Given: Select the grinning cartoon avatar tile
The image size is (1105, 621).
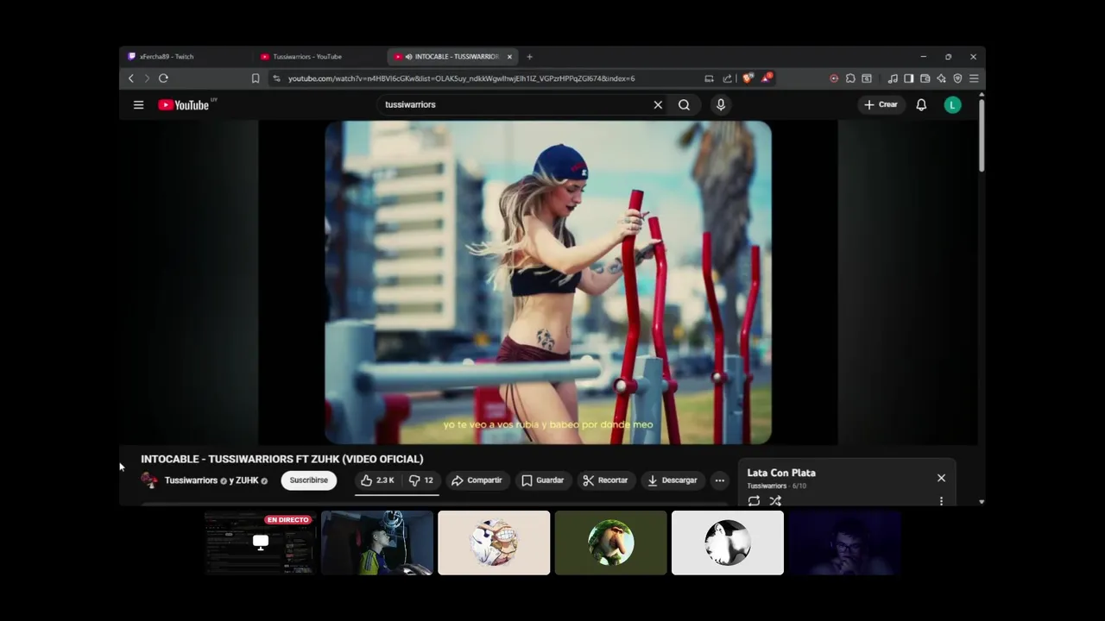Looking at the screenshot, I should (x=494, y=543).
